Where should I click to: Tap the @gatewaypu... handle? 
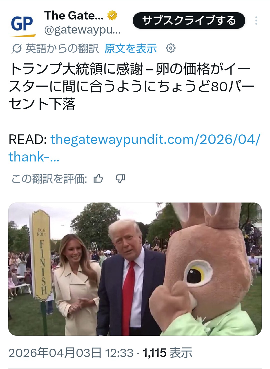pos(82,30)
